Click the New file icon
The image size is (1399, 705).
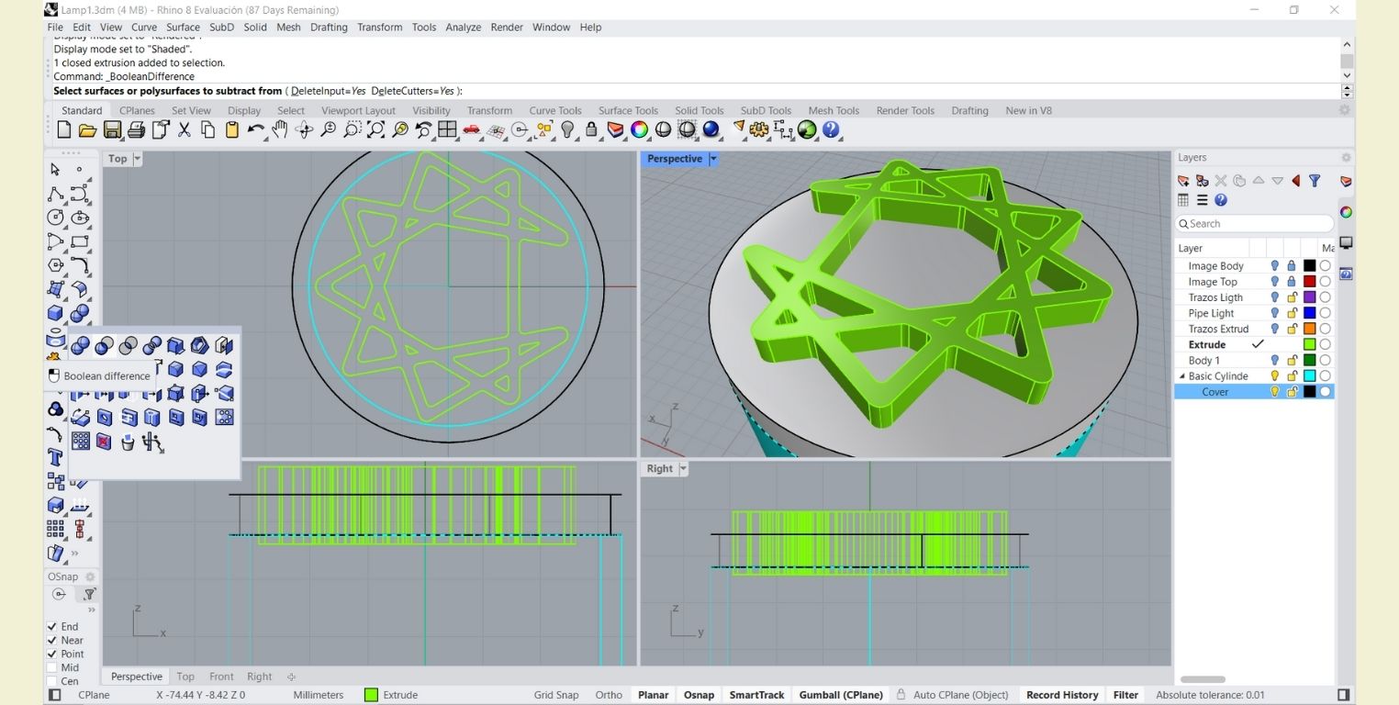(x=63, y=130)
